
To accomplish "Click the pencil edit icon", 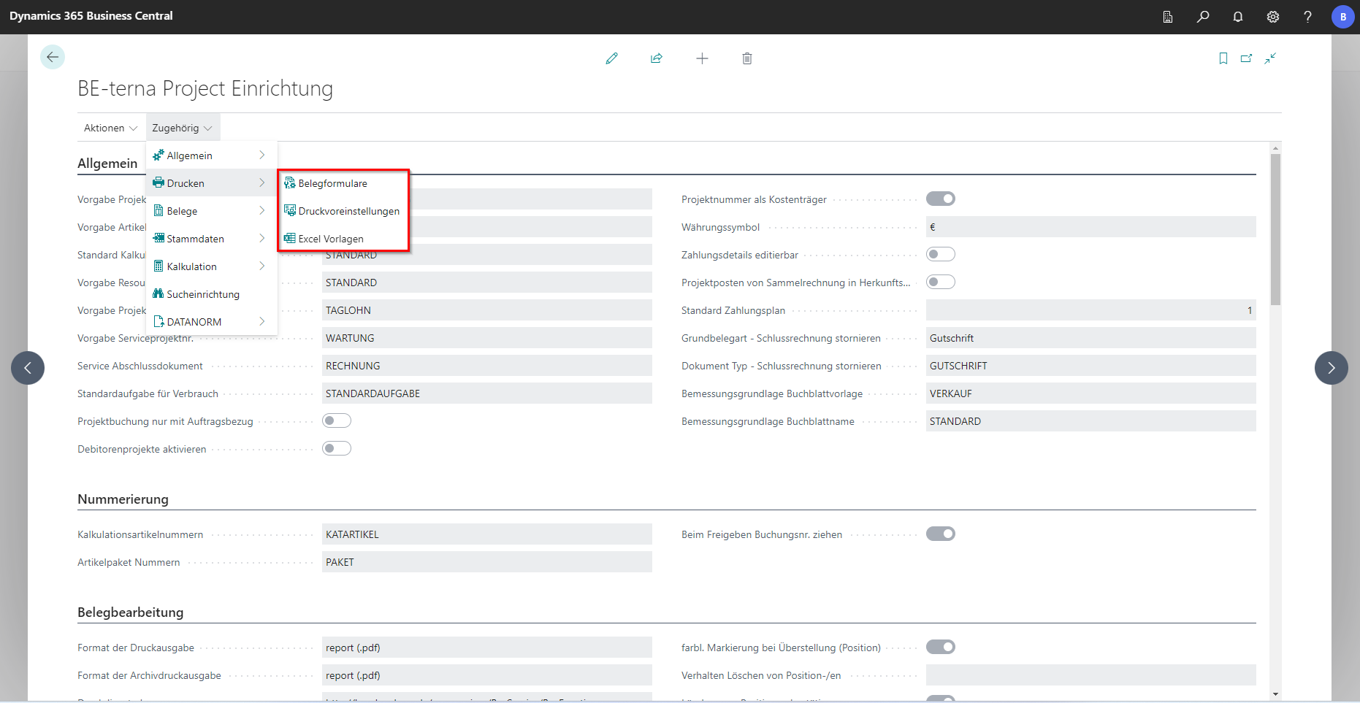I will point(611,58).
